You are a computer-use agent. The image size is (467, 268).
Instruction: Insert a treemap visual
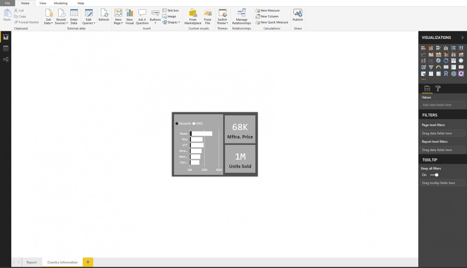[454, 60]
